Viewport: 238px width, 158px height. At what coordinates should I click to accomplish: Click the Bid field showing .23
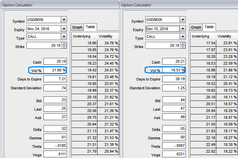(55, 100)
